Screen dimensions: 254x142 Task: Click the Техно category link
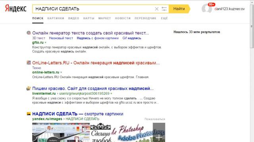point(37,68)
